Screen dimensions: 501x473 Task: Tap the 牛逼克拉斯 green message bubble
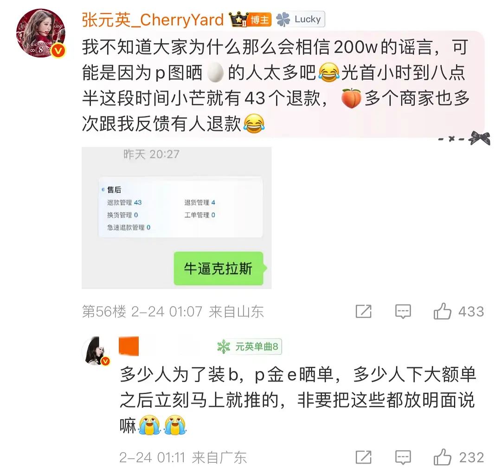pyautogui.click(x=218, y=268)
